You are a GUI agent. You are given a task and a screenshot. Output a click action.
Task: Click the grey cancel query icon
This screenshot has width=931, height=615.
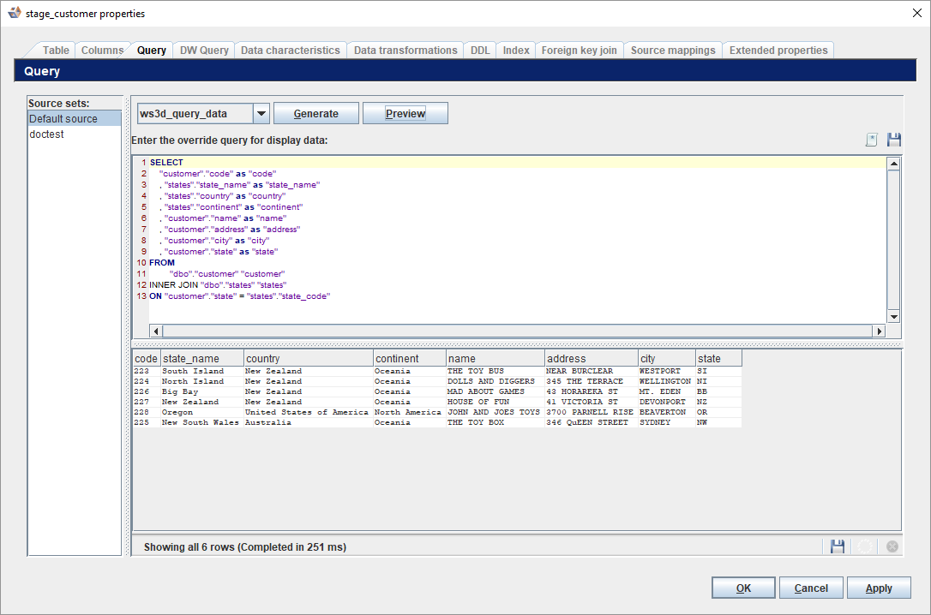click(892, 546)
